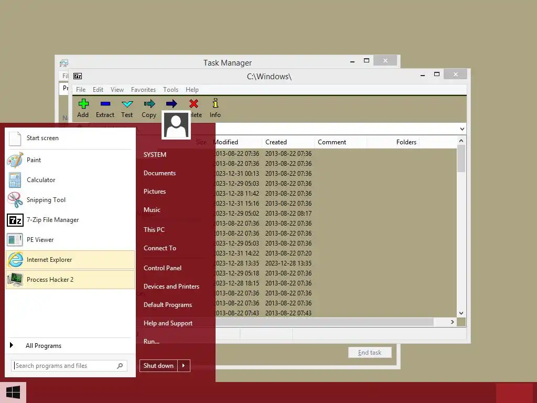Open the Tools menu in 7-Zip
This screenshot has width=537, height=403.
click(170, 90)
